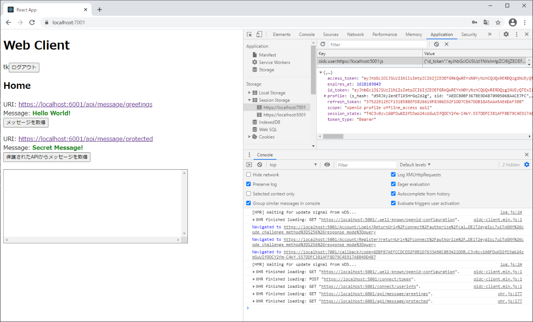Viewport: 533px width, 322px height.
Task: Expand the Cookies tree node
Action: click(250, 137)
